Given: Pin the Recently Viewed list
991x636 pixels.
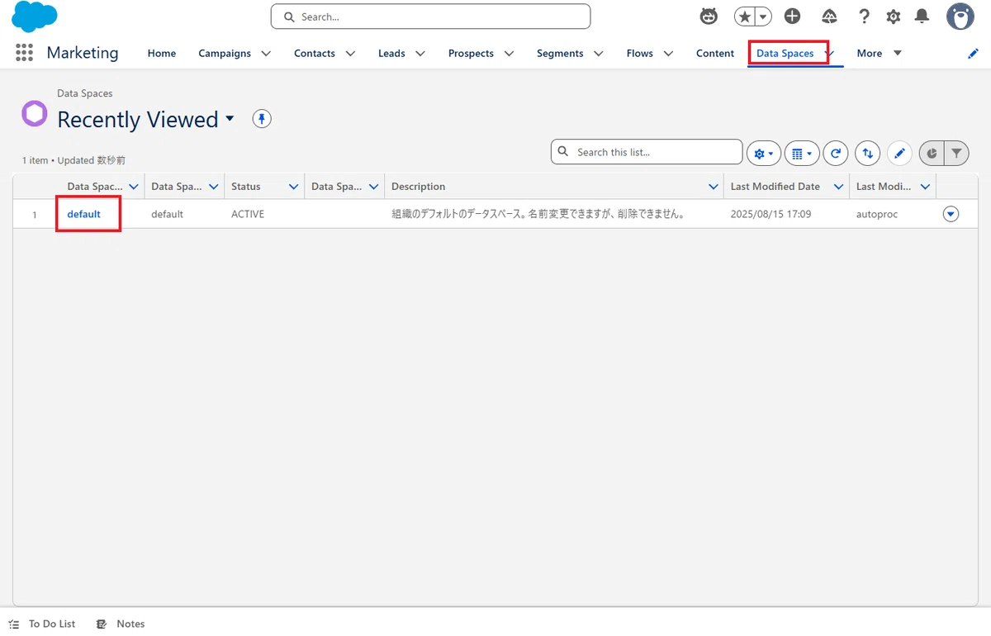Looking at the screenshot, I should coord(262,119).
